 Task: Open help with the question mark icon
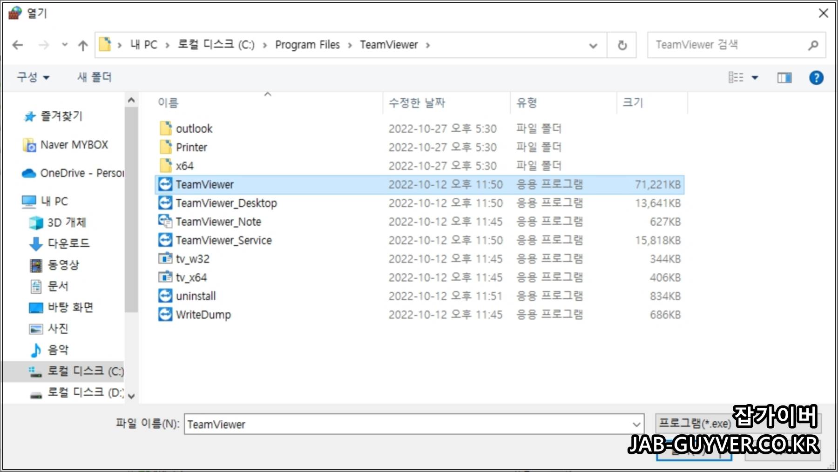[x=816, y=78]
